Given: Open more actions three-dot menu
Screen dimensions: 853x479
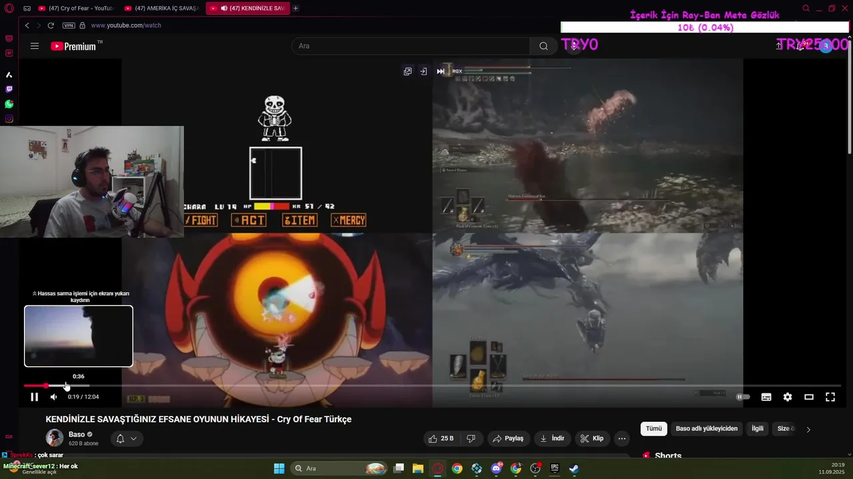Looking at the screenshot, I should [622, 438].
